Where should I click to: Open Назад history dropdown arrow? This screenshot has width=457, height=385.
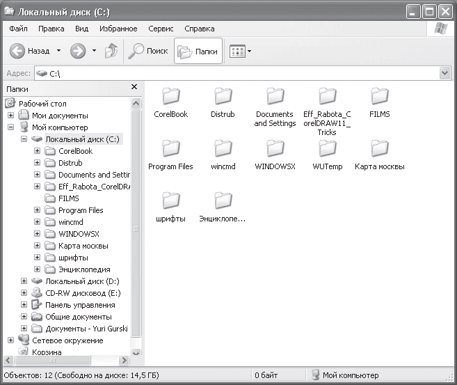click(58, 51)
